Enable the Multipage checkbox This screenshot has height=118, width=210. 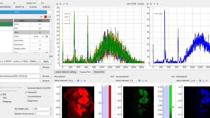1,101
